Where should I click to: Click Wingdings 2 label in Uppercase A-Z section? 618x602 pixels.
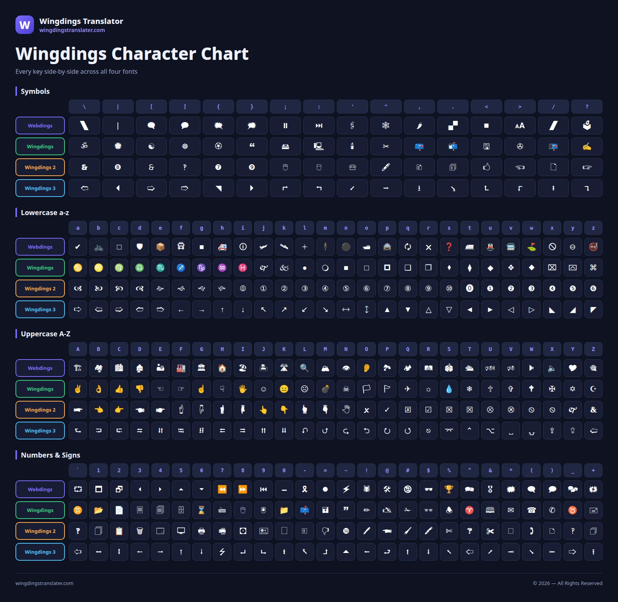(40, 410)
